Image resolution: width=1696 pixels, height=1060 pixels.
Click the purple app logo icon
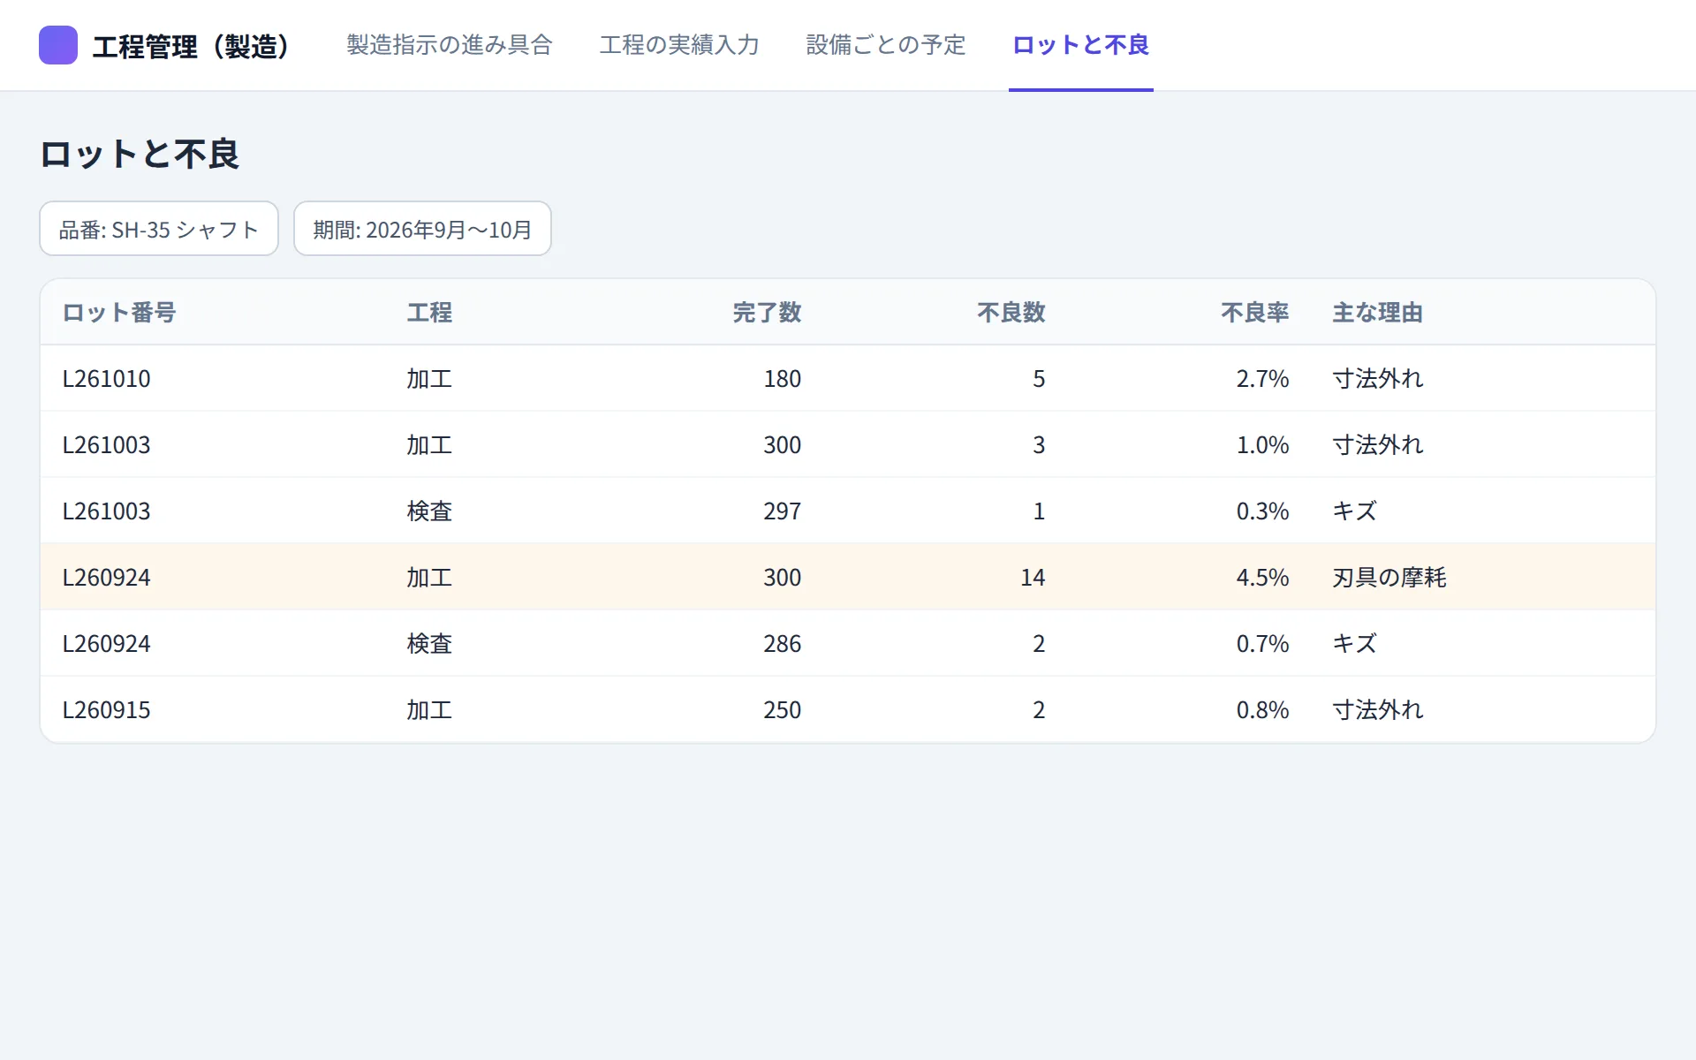click(x=58, y=45)
